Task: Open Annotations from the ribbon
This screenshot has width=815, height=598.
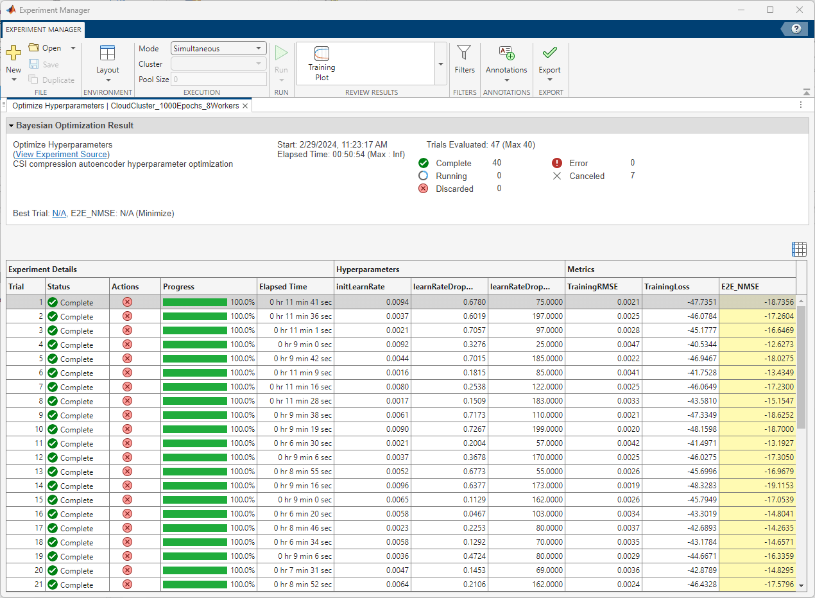Action: 506,61
